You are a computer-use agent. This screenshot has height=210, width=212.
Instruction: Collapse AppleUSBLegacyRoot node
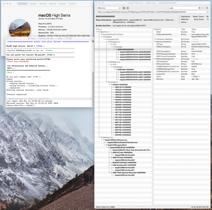click(x=106, y=145)
